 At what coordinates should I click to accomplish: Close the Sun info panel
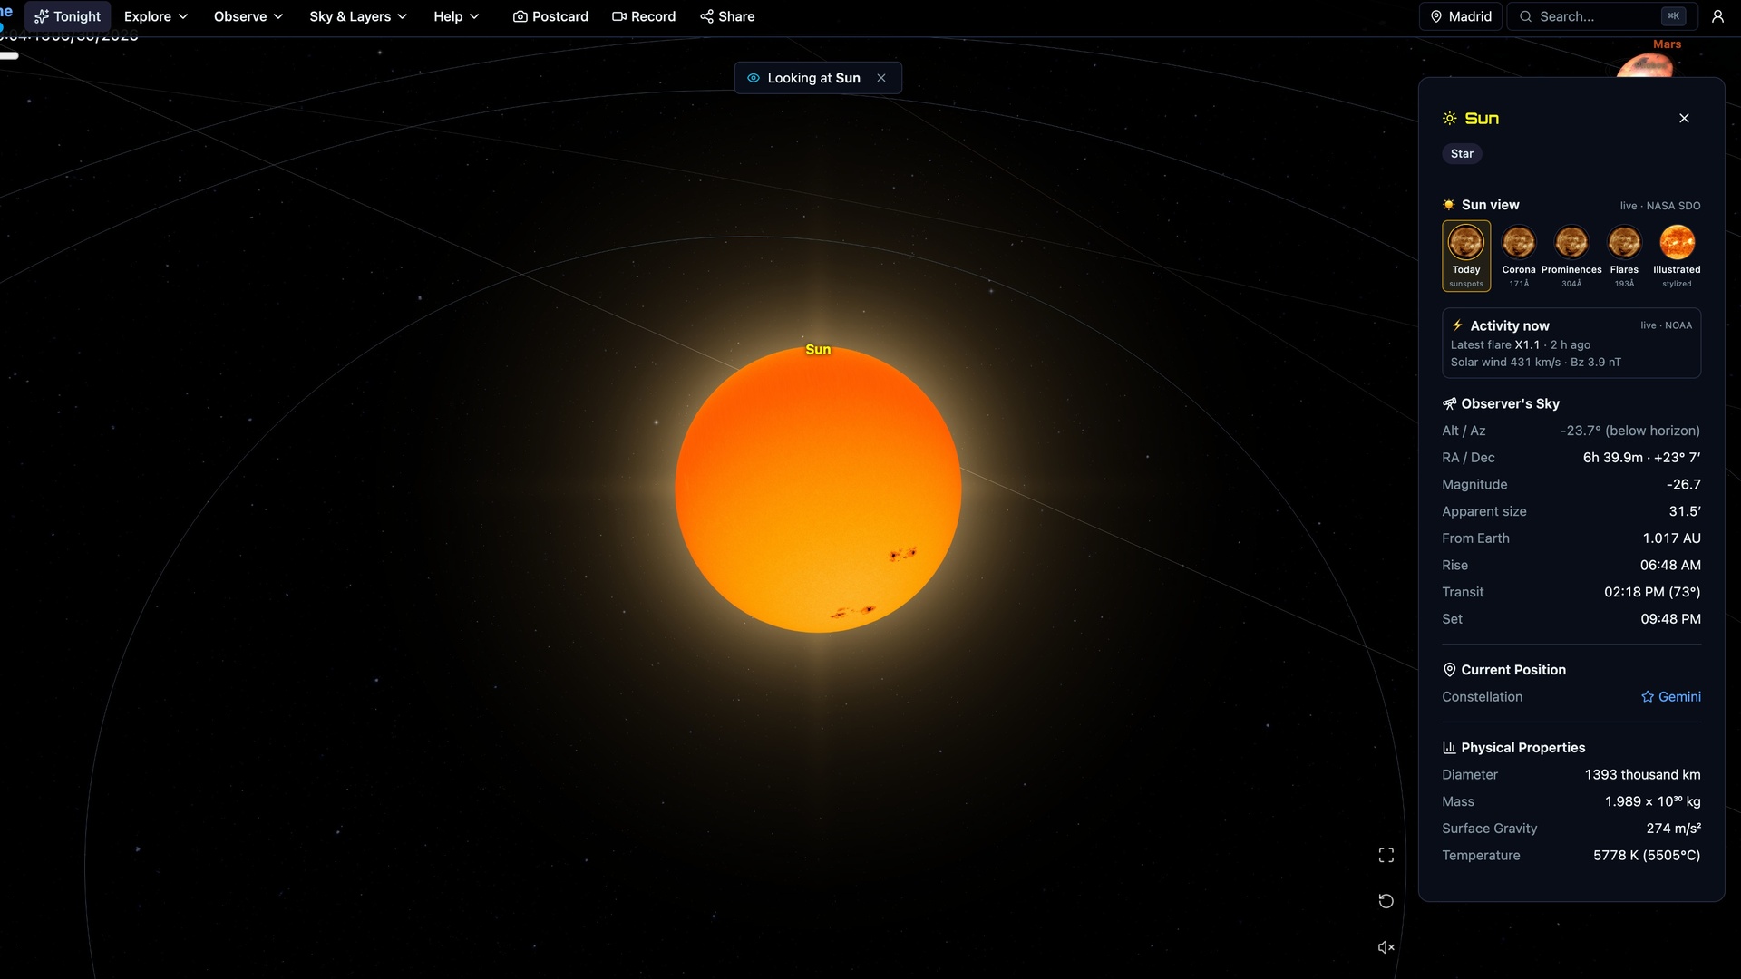tap(1684, 119)
